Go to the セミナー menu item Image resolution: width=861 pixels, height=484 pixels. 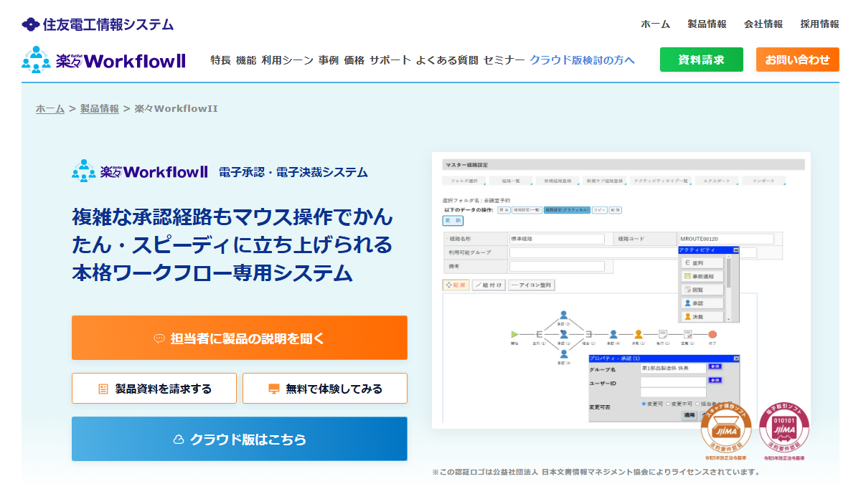click(504, 60)
